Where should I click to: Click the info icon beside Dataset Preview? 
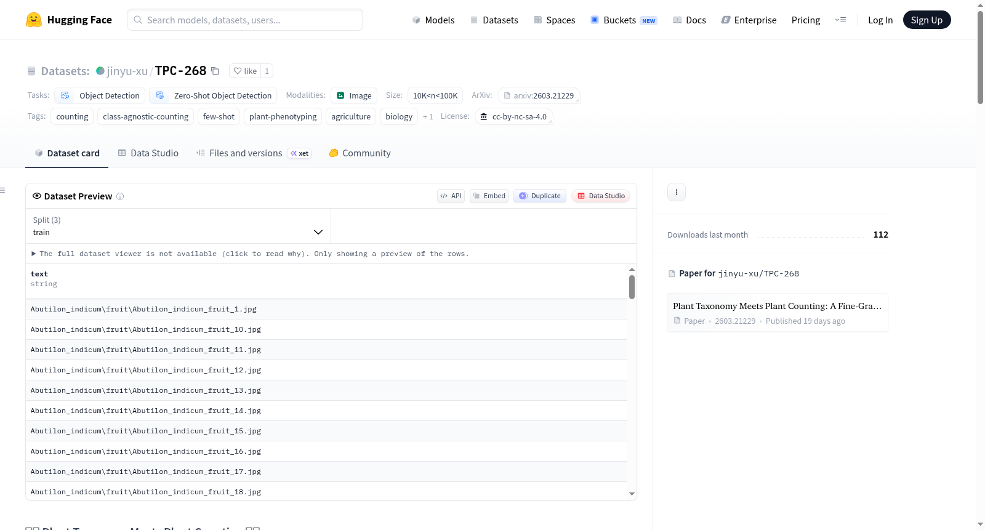pyautogui.click(x=120, y=196)
